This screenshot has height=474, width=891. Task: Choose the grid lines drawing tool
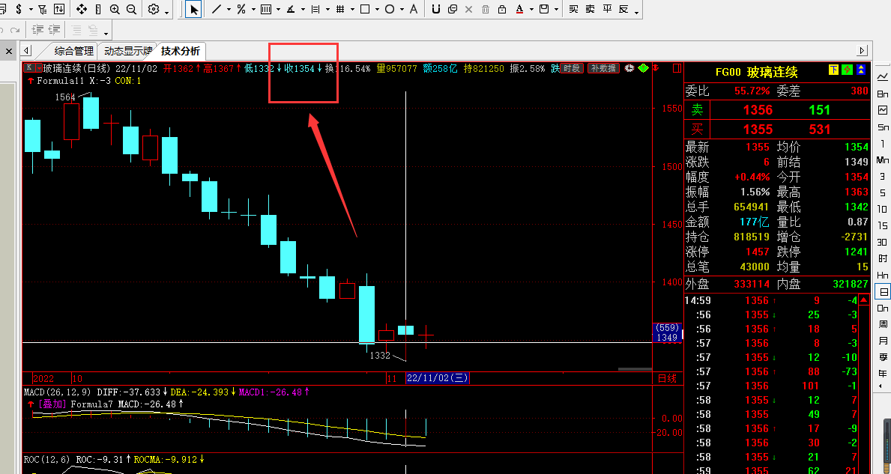click(340, 9)
